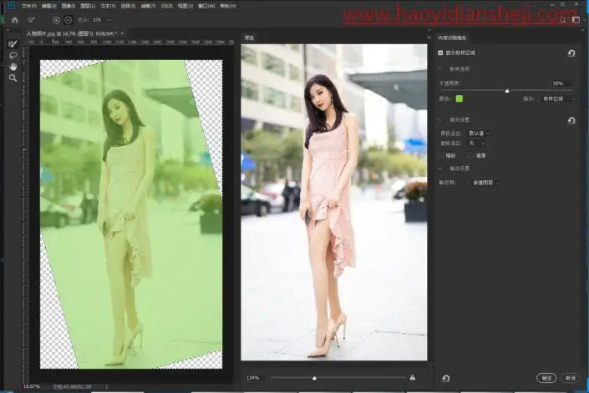
Task: Open the 输出到 dropdown showing 新建图层
Action: 485,183
